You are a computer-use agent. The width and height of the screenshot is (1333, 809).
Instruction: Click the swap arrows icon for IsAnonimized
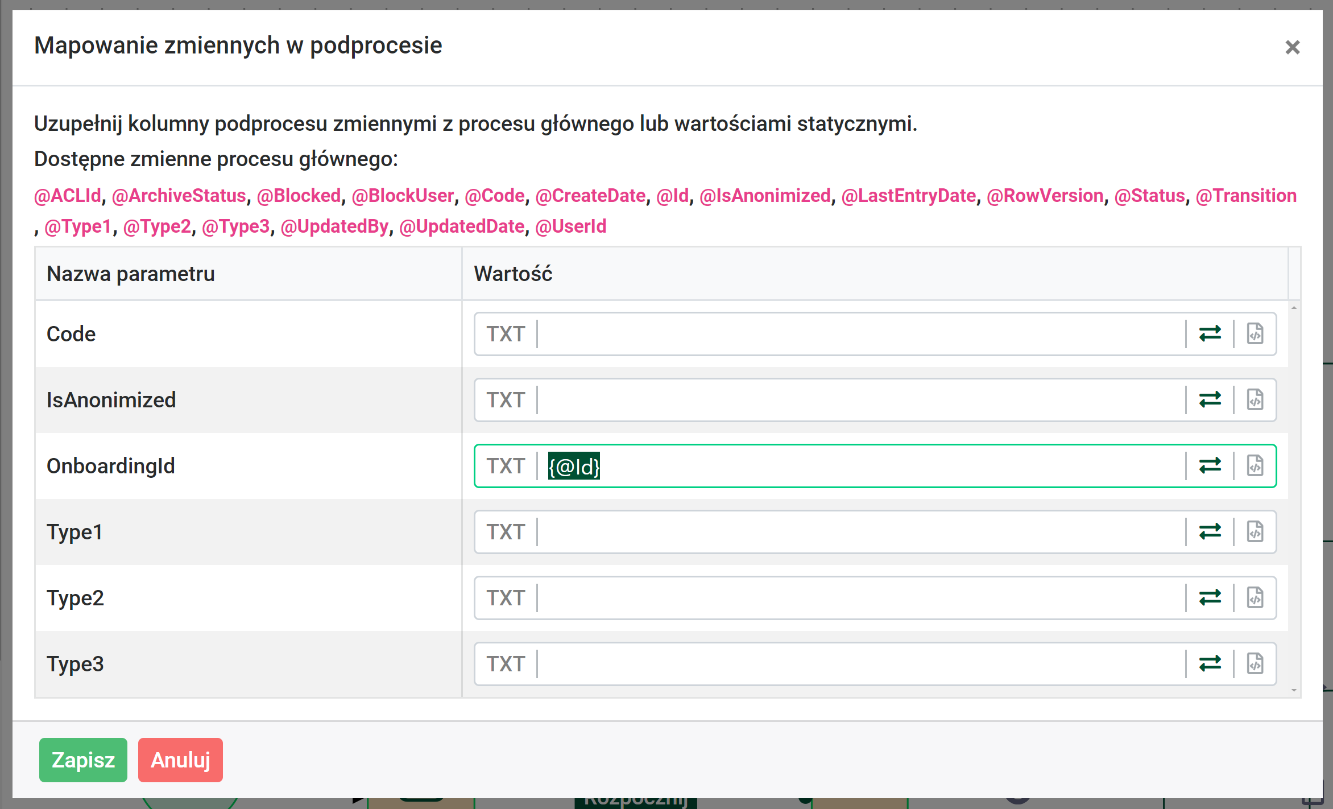pos(1210,399)
